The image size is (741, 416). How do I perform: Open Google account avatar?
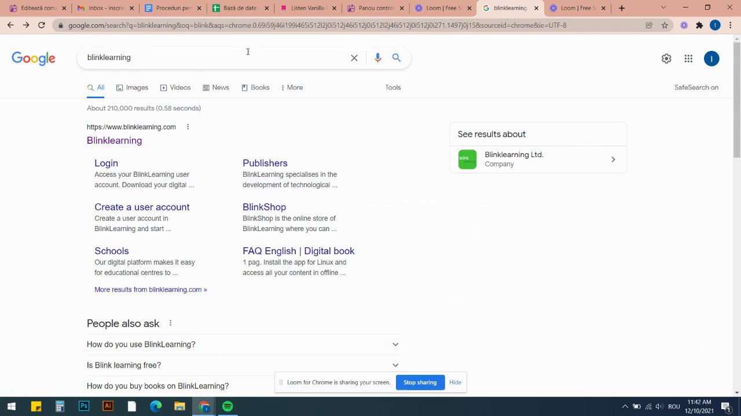coord(711,58)
